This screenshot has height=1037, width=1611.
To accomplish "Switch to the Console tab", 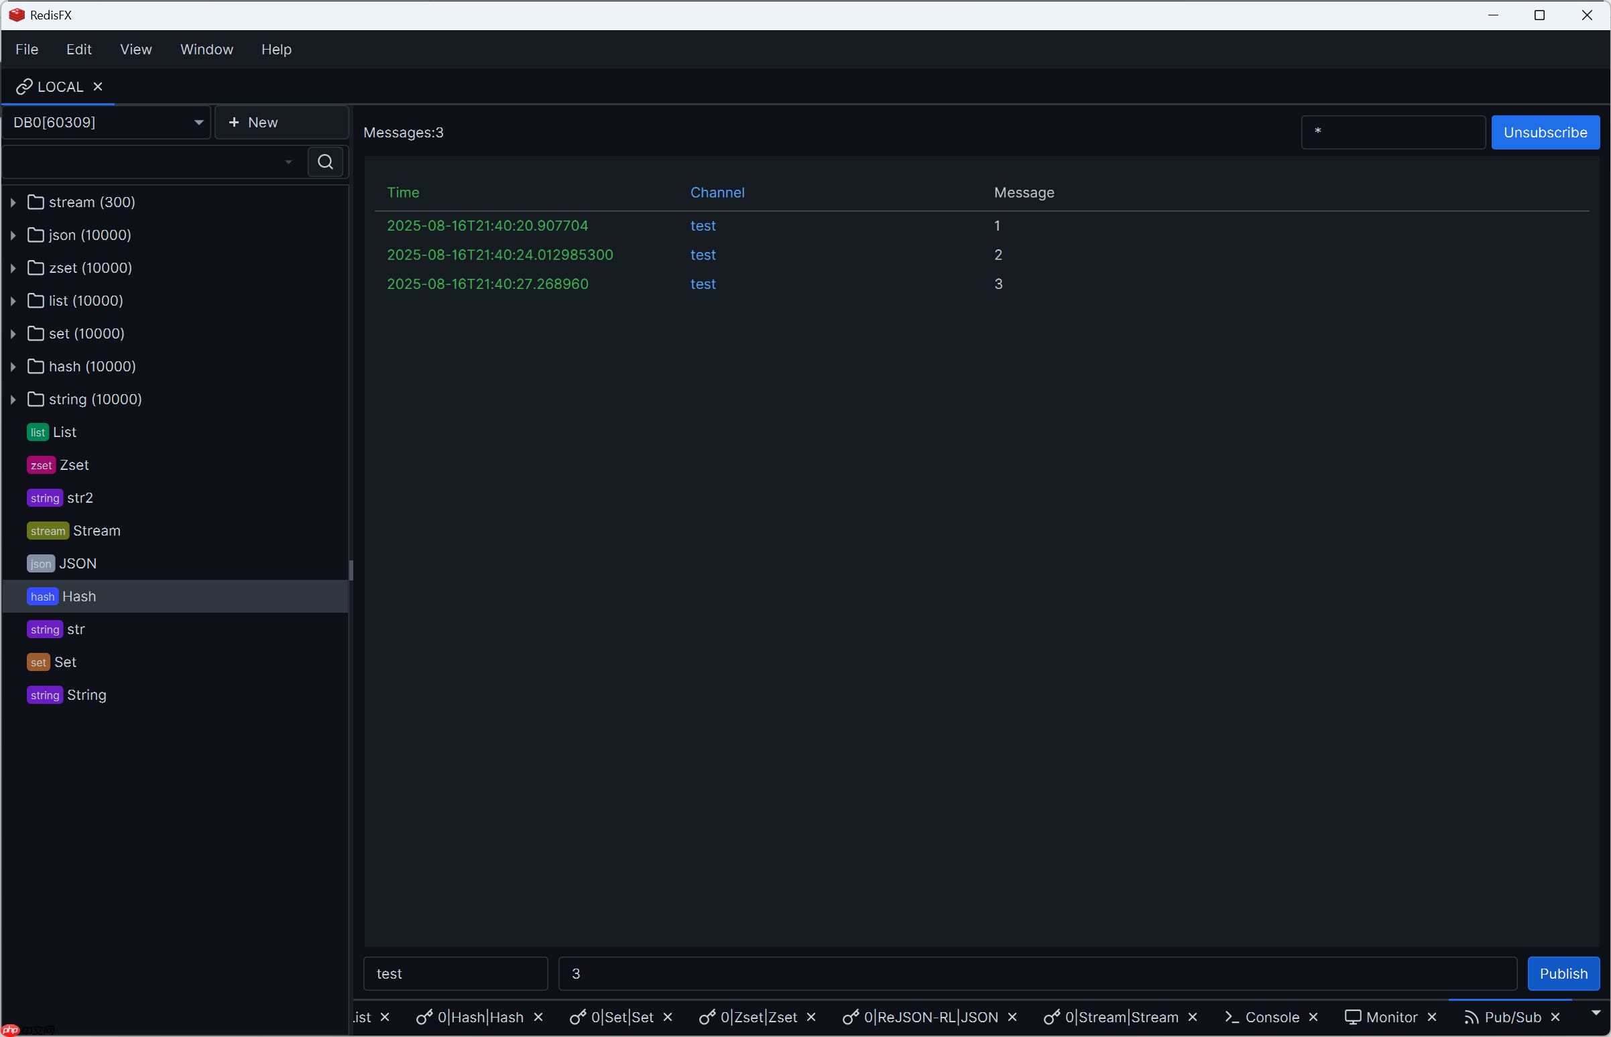I will pyautogui.click(x=1273, y=1017).
